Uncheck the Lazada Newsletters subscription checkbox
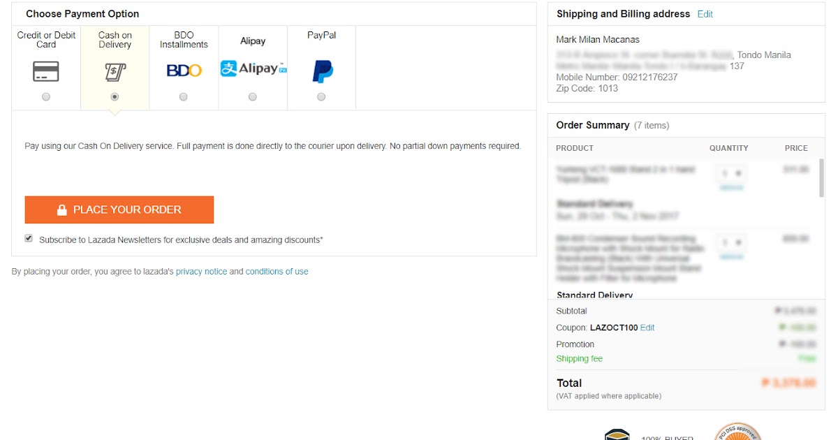Screen dimensions: 838x440 pos(29,237)
